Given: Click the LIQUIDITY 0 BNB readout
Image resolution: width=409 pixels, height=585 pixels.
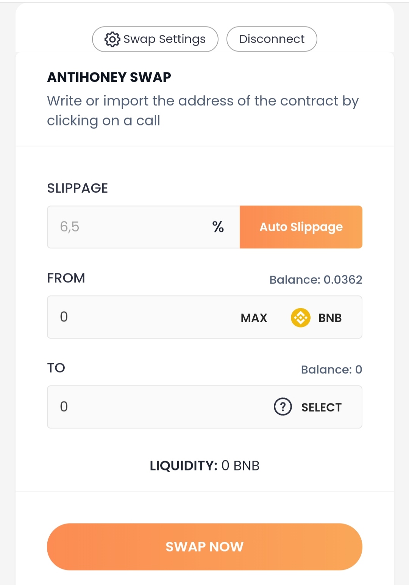Looking at the screenshot, I should [x=204, y=466].
